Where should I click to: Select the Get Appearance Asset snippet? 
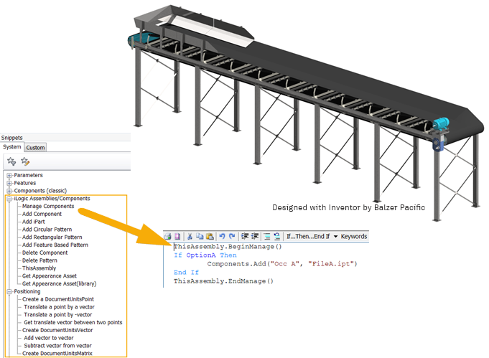click(50, 276)
